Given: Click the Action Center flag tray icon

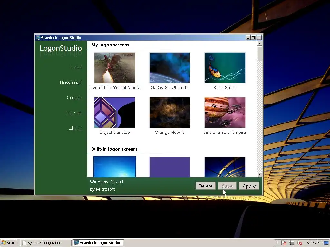Looking at the screenshot, I should (x=284, y=243).
